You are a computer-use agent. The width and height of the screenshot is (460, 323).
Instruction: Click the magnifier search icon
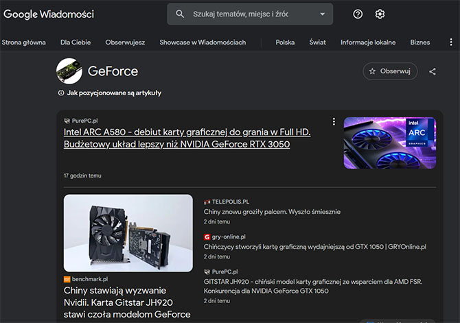coord(180,14)
